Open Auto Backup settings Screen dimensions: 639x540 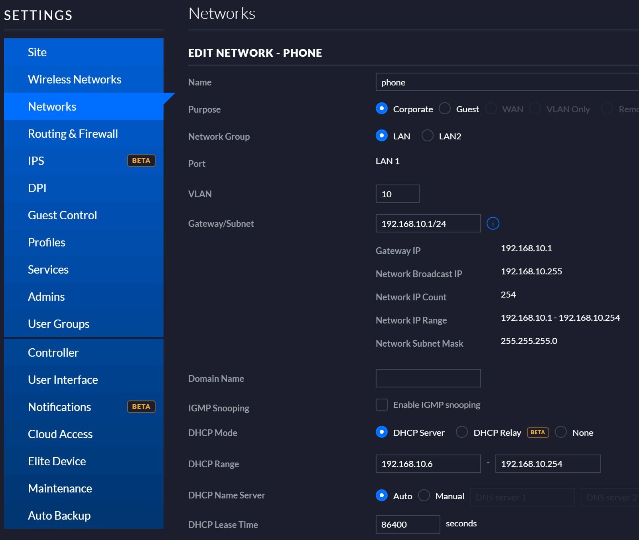(x=84, y=515)
